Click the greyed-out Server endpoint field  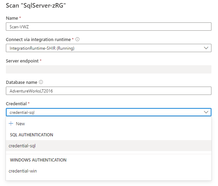point(108,69)
